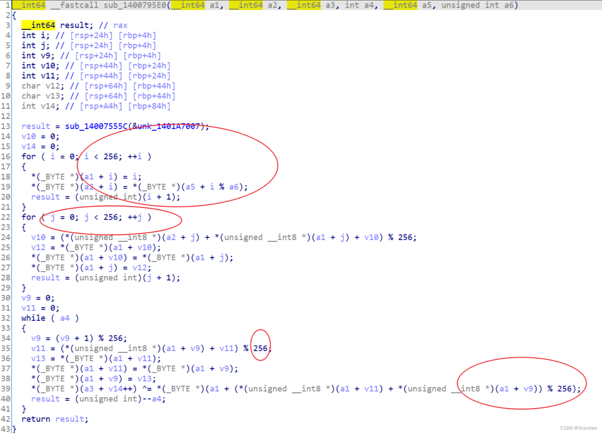The width and height of the screenshot is (602, 433).
Task: Select variable v13 on line 36
Action: (38, 358)
